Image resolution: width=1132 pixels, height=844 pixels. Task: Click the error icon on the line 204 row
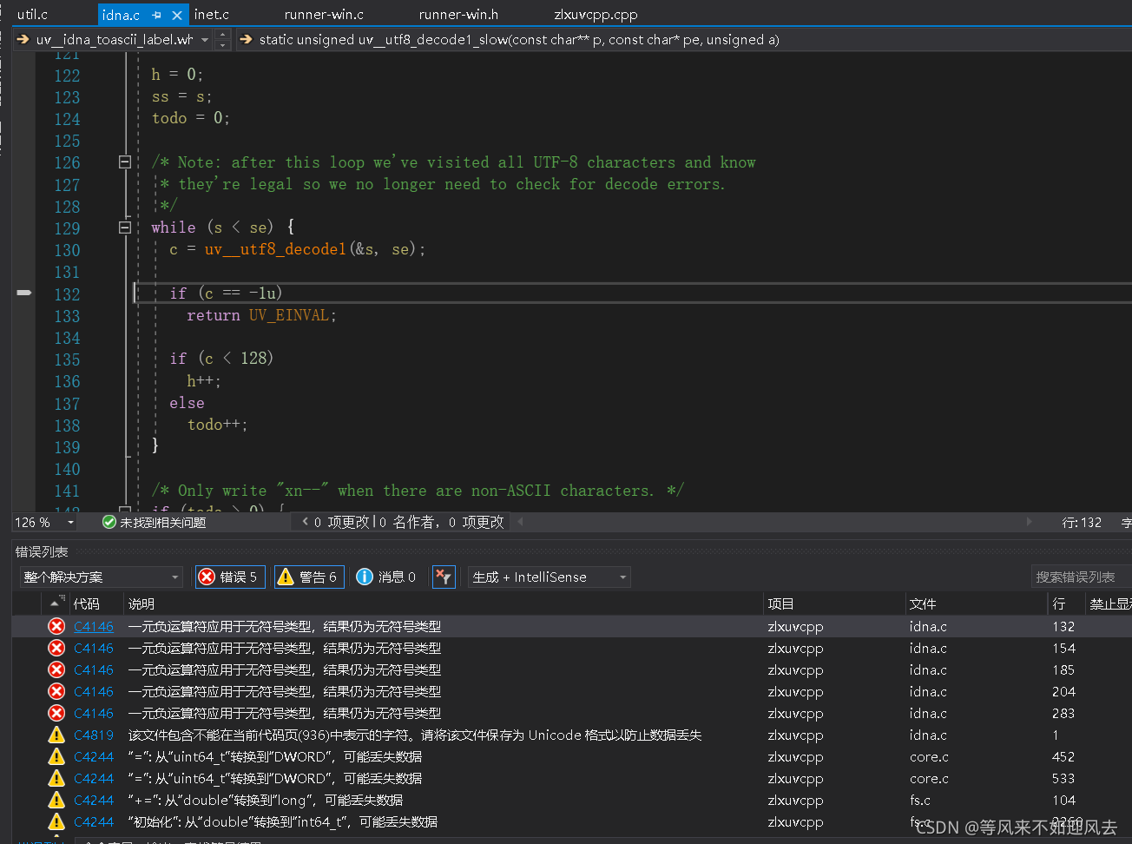pos(56,691)
